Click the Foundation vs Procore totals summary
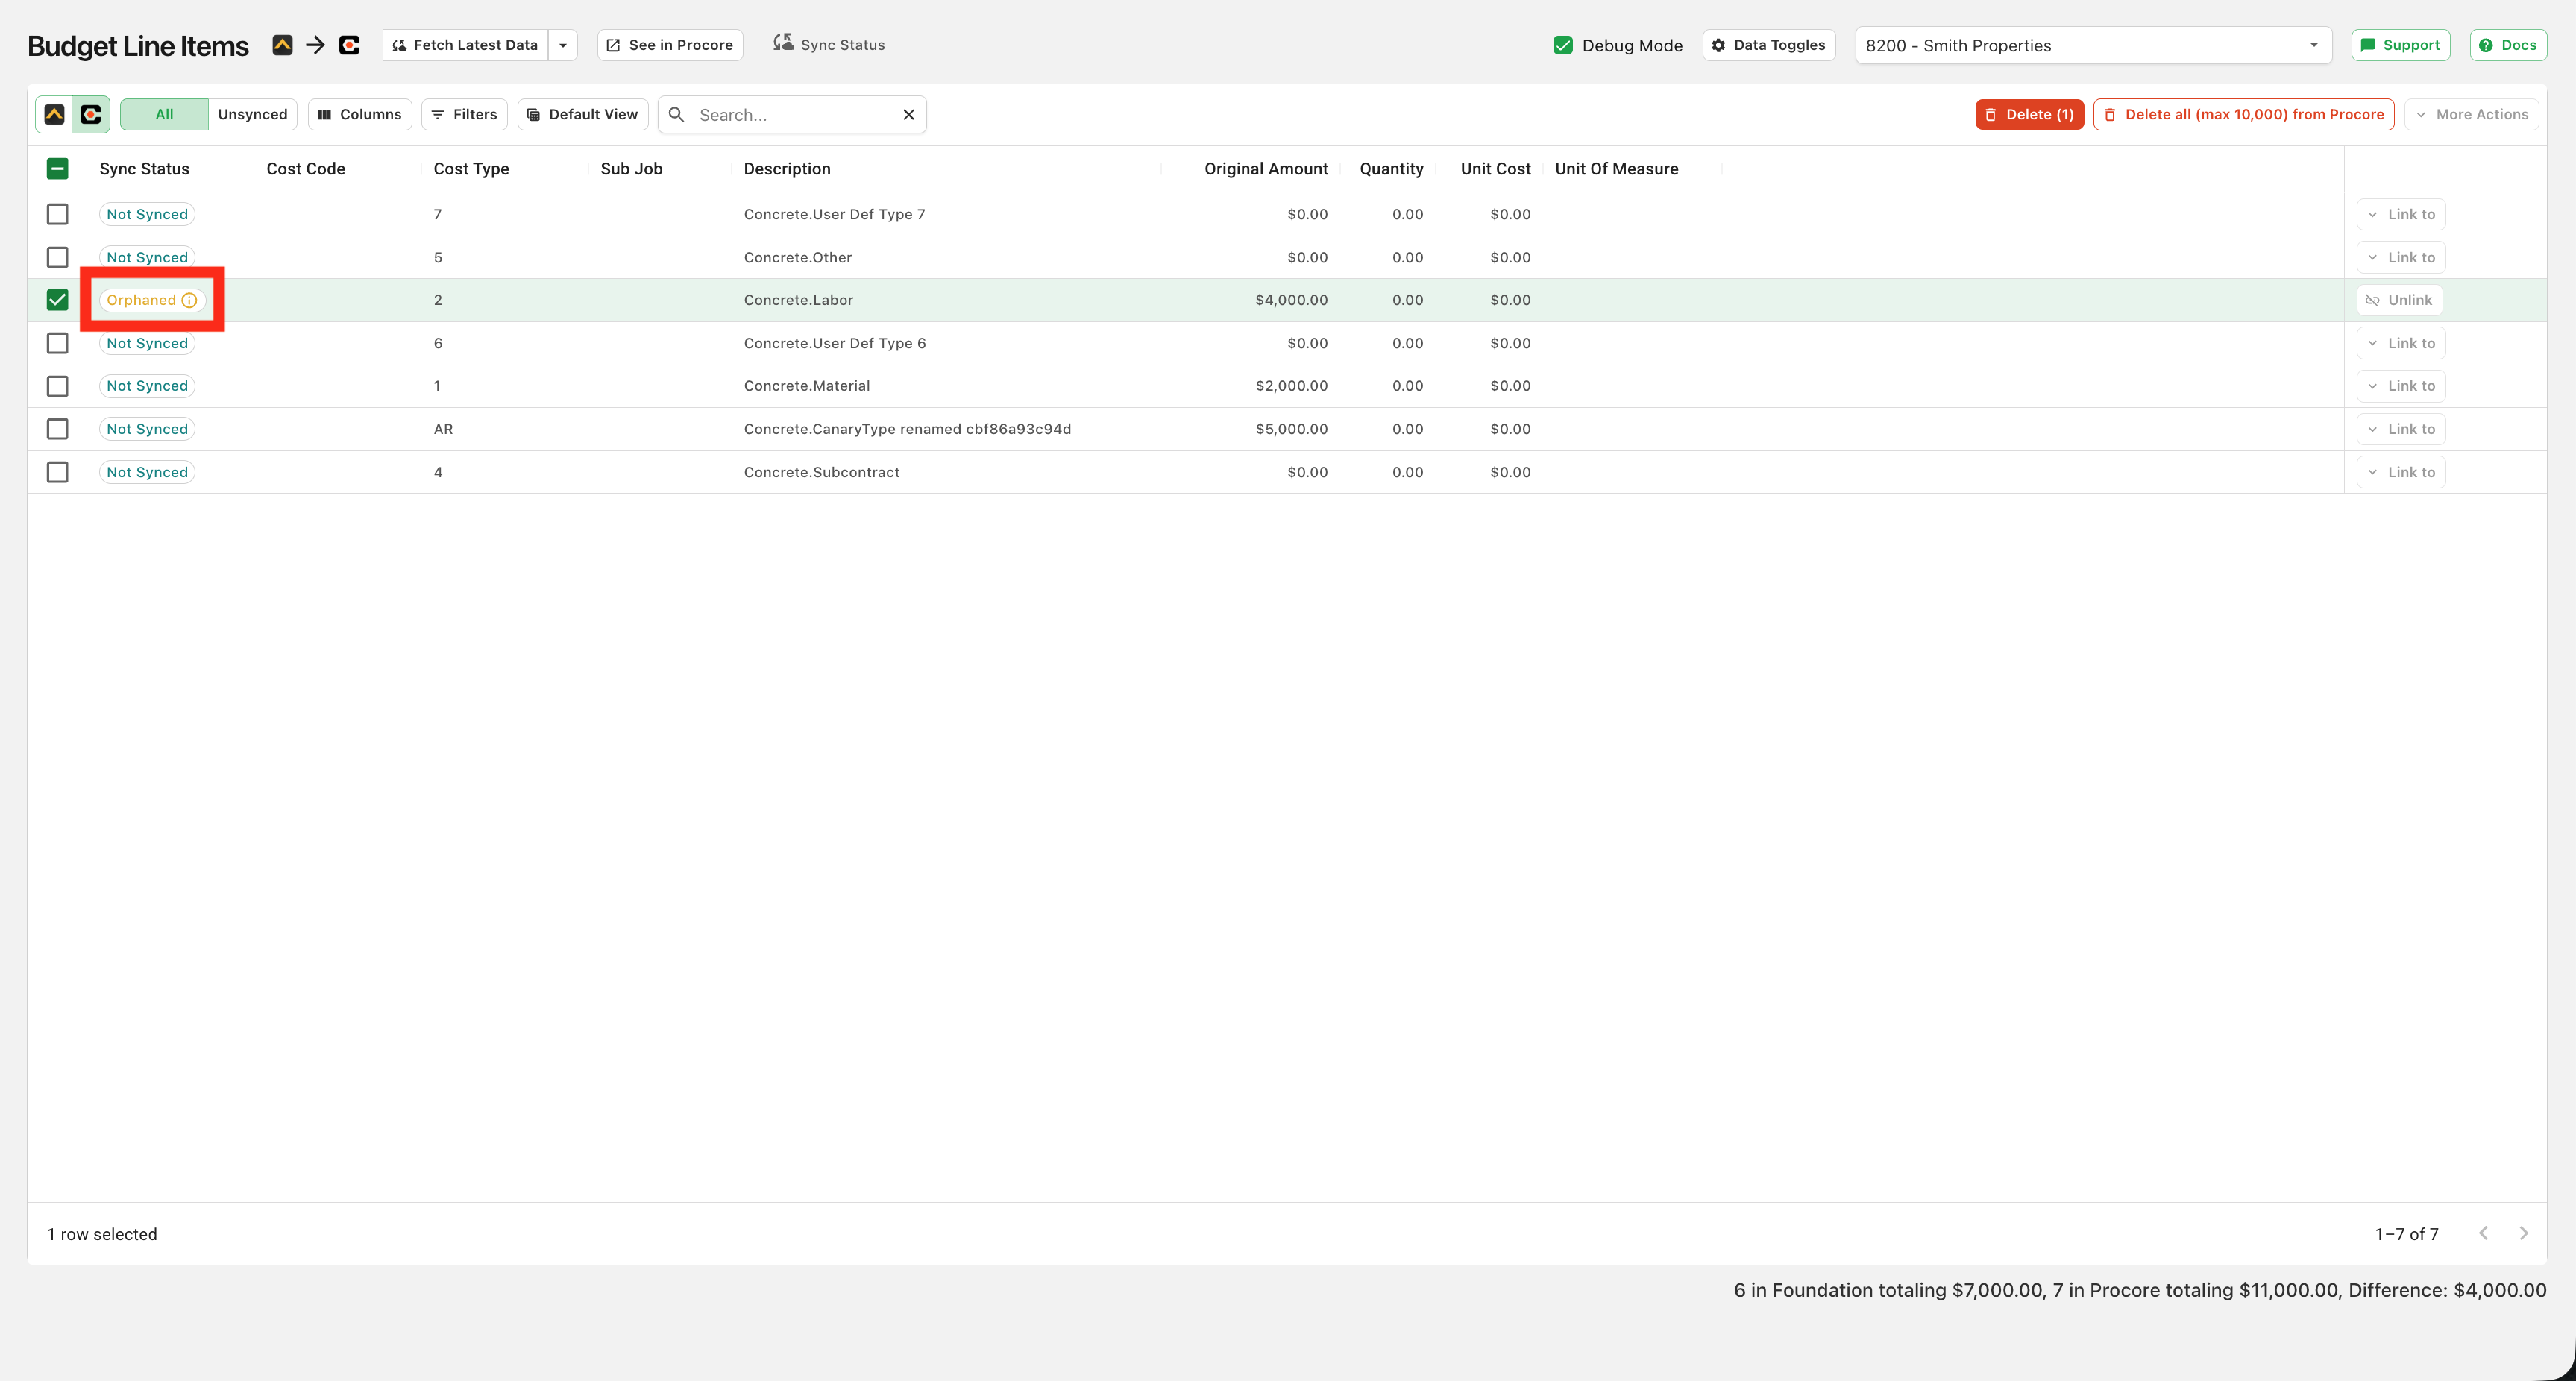This screenshot has height=1381, width=2576. [2140, 1290]
